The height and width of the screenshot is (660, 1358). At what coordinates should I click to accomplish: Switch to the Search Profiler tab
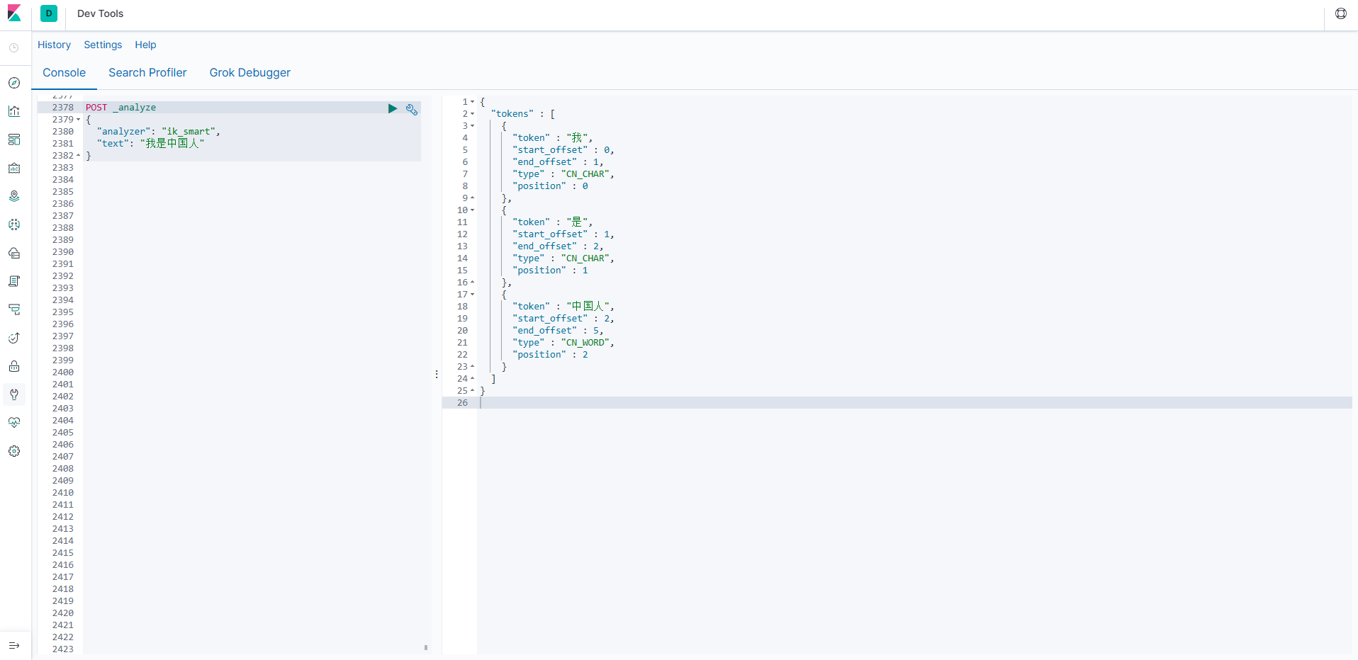[x=147, y=72]
